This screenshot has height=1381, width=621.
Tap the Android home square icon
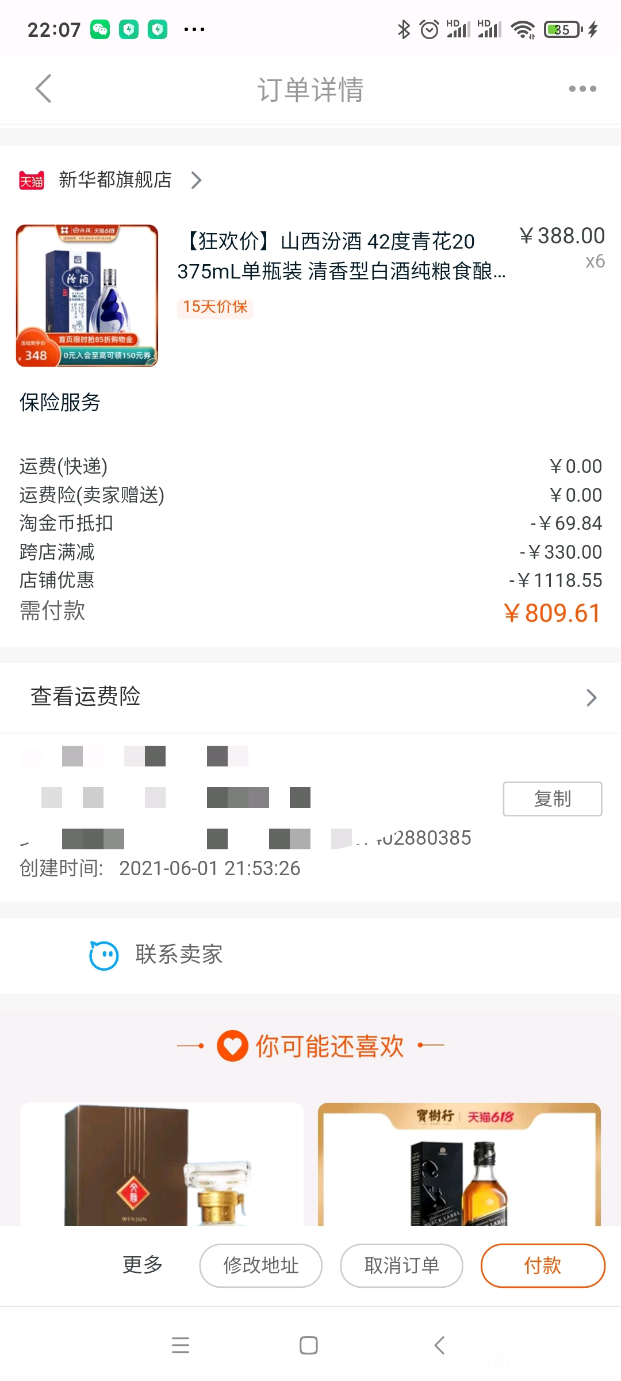309,1345
